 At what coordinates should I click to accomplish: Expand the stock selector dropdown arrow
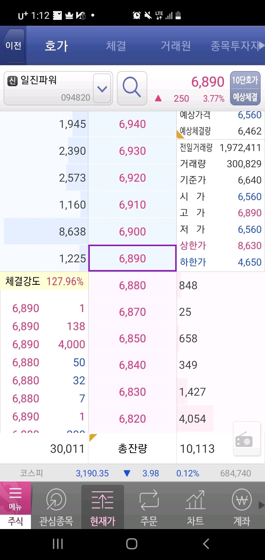click(x=102, y=88)
